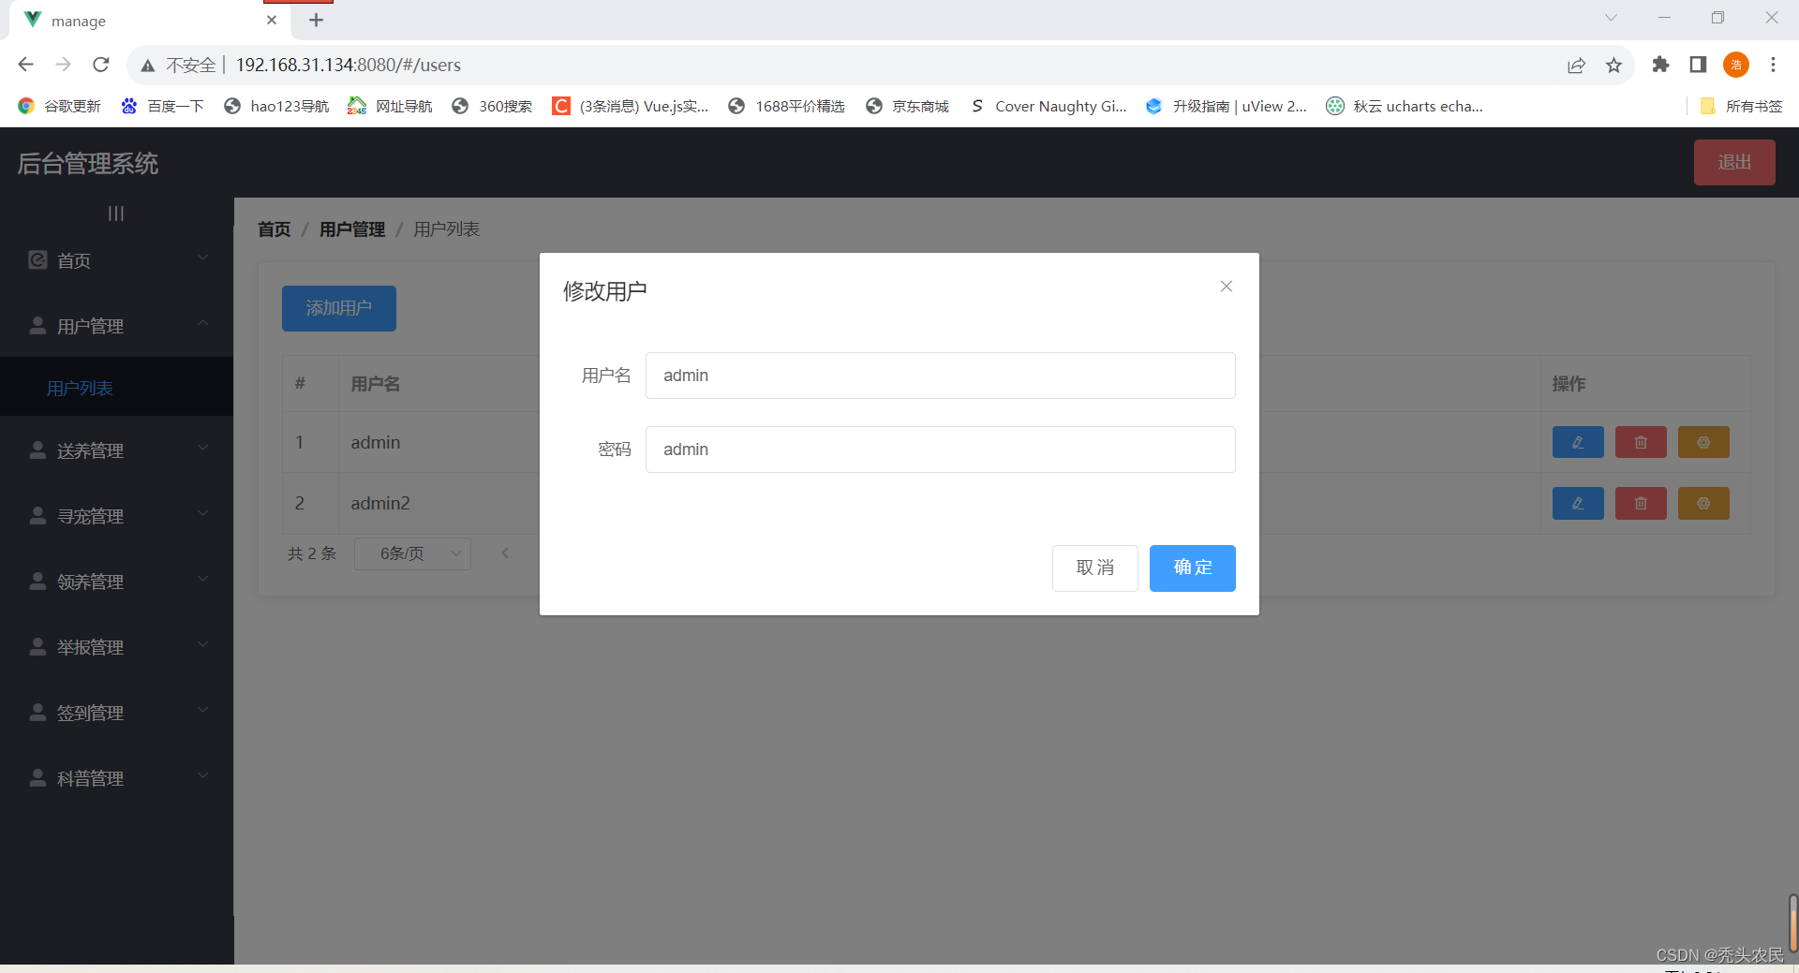The height and width of the screenshot is (973, 1799).
Task: Open a new tab with the plus icon
Action: pos(317,20)
